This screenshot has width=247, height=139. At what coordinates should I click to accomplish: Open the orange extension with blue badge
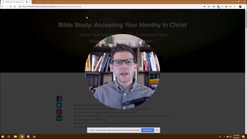click(x=218, y=7)
